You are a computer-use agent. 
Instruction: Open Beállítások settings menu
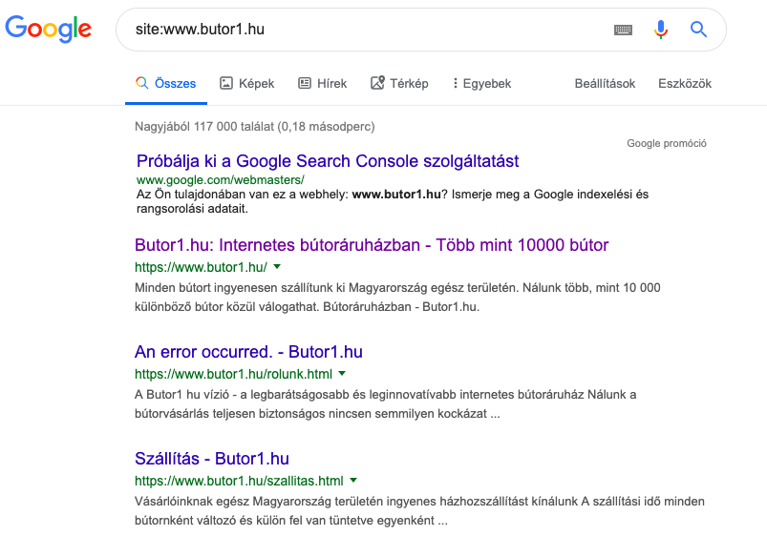(605, 84)
